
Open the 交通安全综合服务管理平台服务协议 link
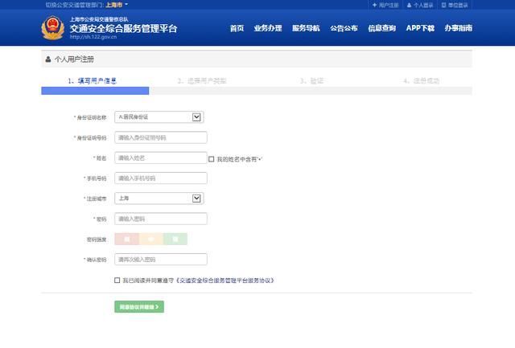tap(225, 280)
